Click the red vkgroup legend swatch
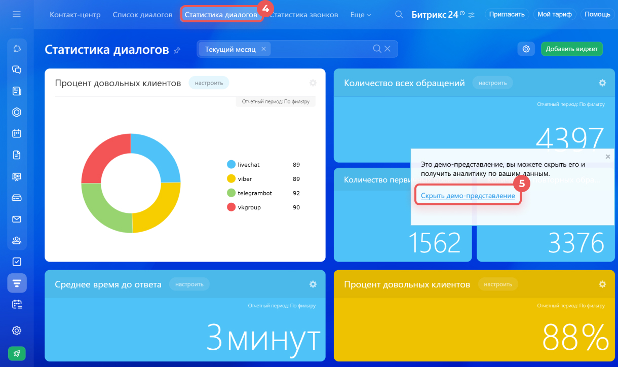The image size is (618, 367). pyautogui.click(x=231, y=207)
